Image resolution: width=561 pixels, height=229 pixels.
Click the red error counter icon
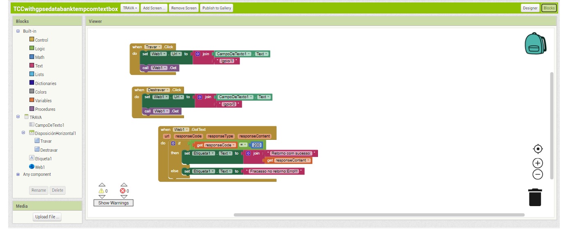point(122,191)
